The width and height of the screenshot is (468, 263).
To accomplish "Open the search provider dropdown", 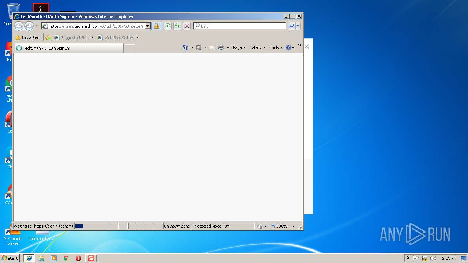I will tap(298, 26).
